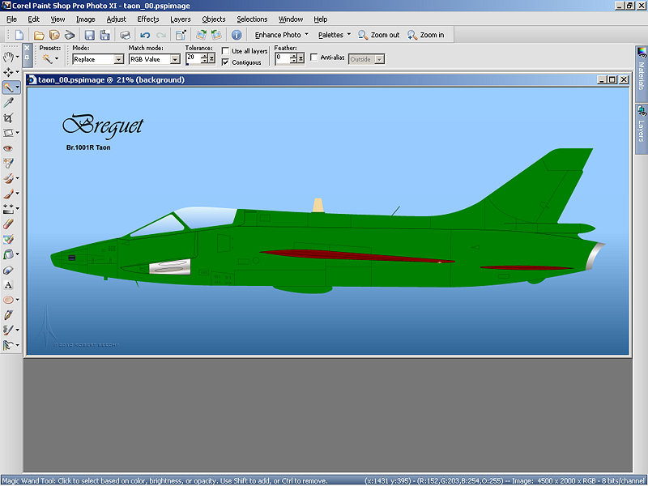
Task: Select the Straighten tool
Action: [x=8, y=133]
